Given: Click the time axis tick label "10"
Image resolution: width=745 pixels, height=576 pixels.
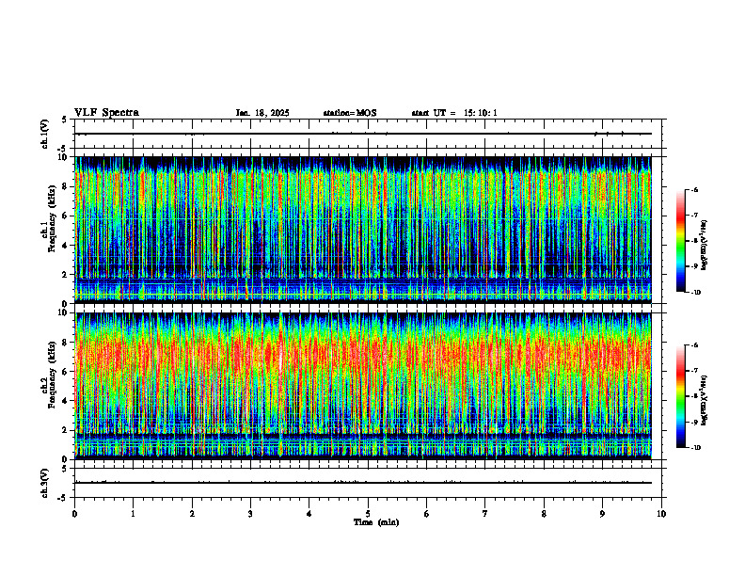Looking at the screenshot, I should click(661, 514).
